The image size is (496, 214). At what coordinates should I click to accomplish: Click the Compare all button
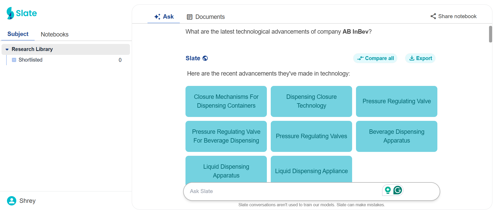tap(375, 58)
